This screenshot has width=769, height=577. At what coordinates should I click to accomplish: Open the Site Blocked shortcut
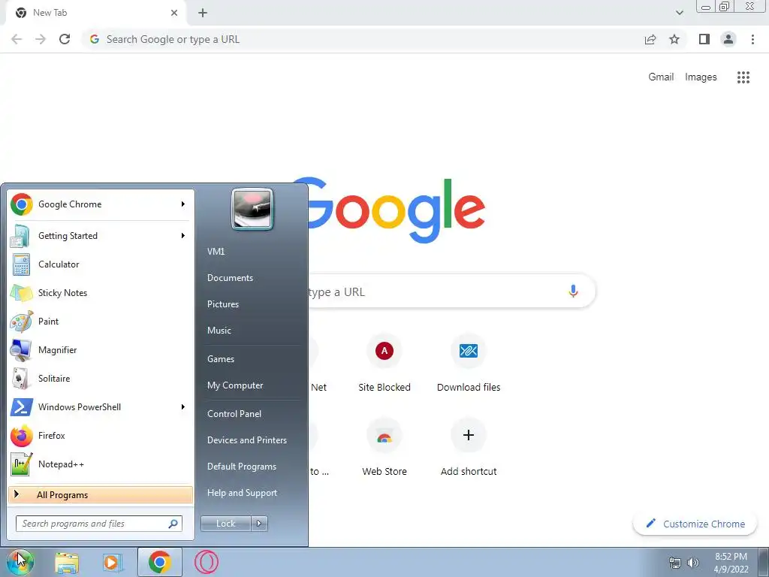tap(384, 363)
